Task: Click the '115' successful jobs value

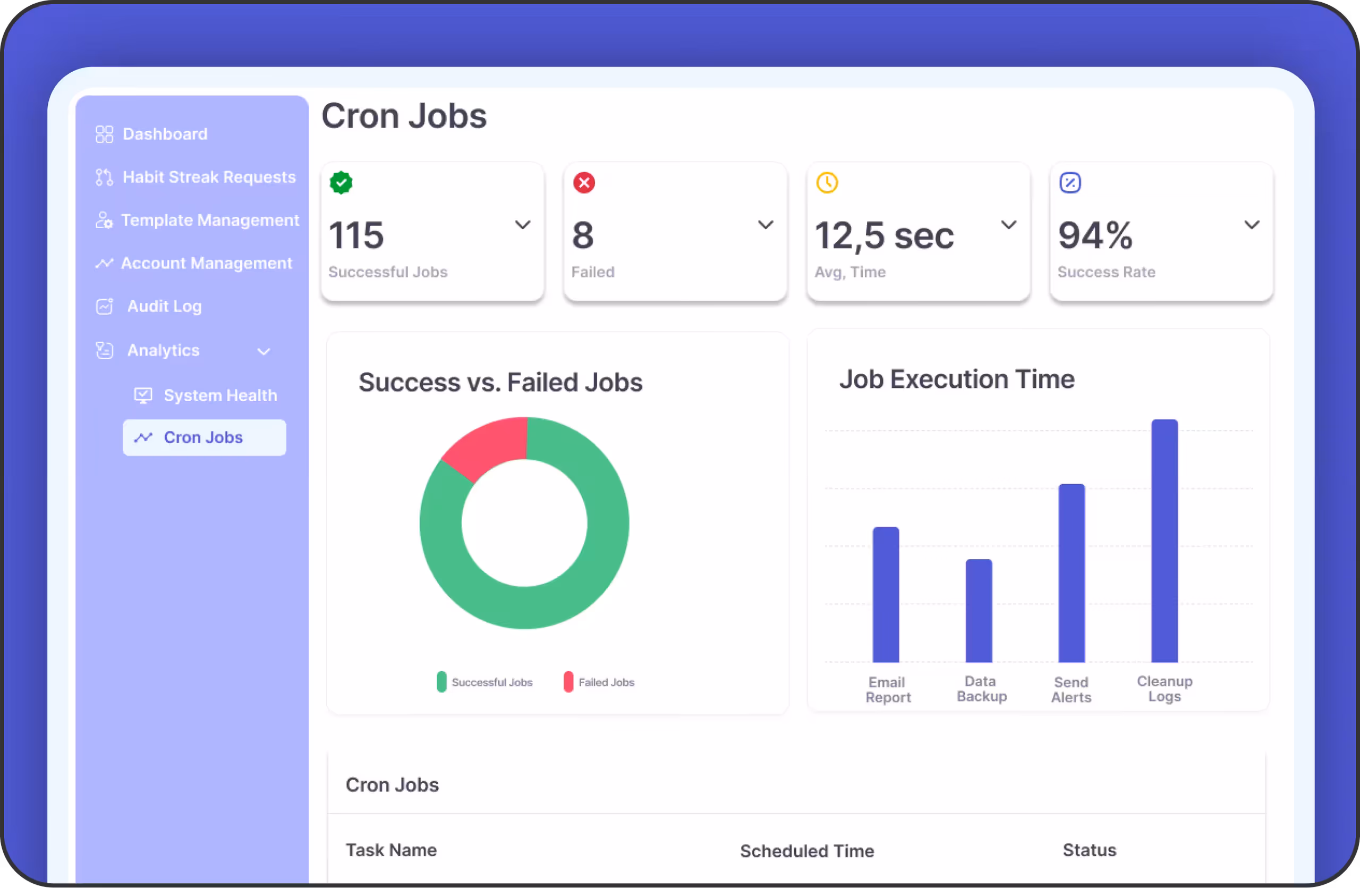Action: coord(356,235)
